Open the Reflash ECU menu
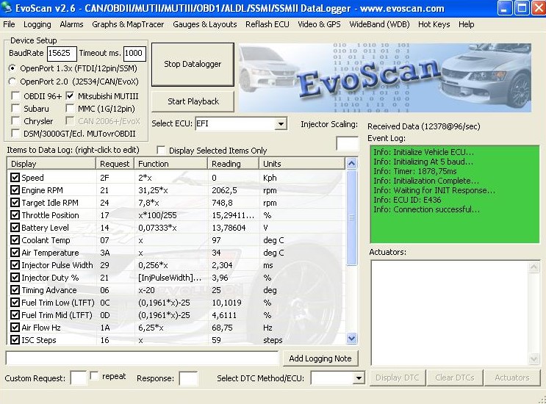The height and width of the screenshot is (404, 546). (267, 24)
